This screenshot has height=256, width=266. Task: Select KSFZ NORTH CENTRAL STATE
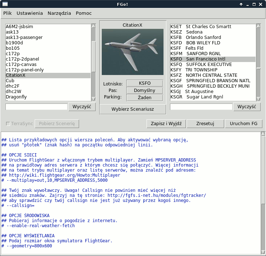213,75
